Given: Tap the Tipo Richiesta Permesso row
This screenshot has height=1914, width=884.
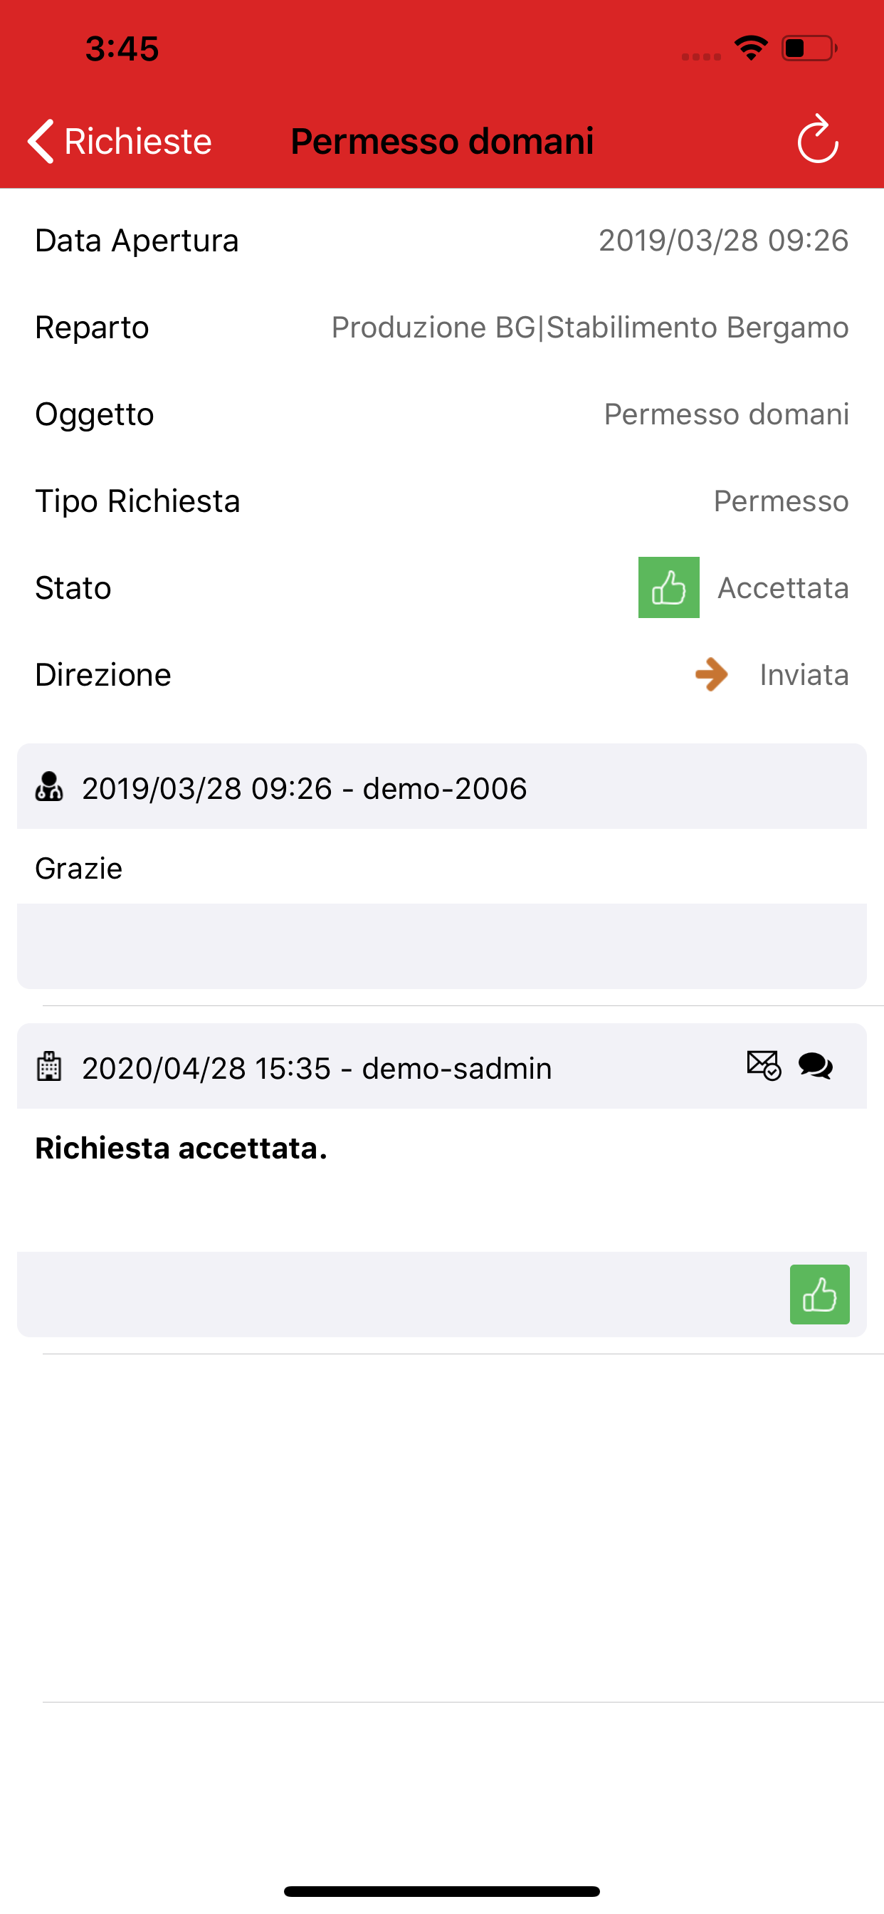Looking at the screenshot, I should (442, 501).
